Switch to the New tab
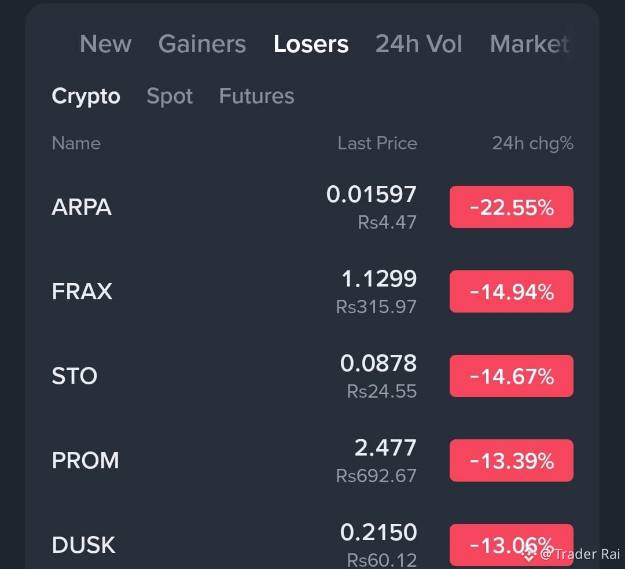Screen dimensions: 625x569 pyautogui.click(x=105, y=44)
